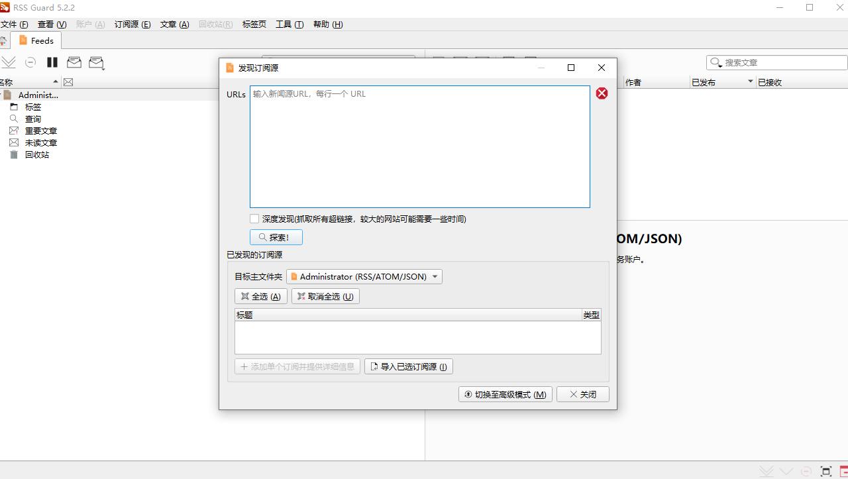848x479 pixels.
Task: Open the 目标主文件夹 Administrator dropdown
Action: (x=364, y=276)
